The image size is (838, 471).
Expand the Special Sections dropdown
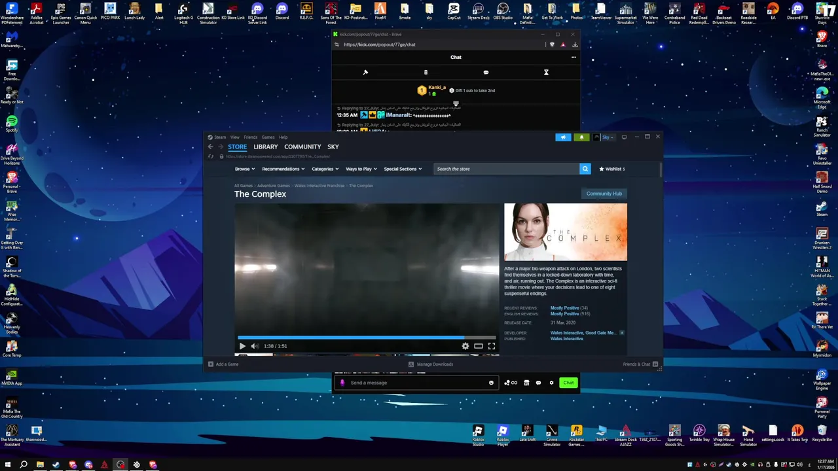click(403, 169)
